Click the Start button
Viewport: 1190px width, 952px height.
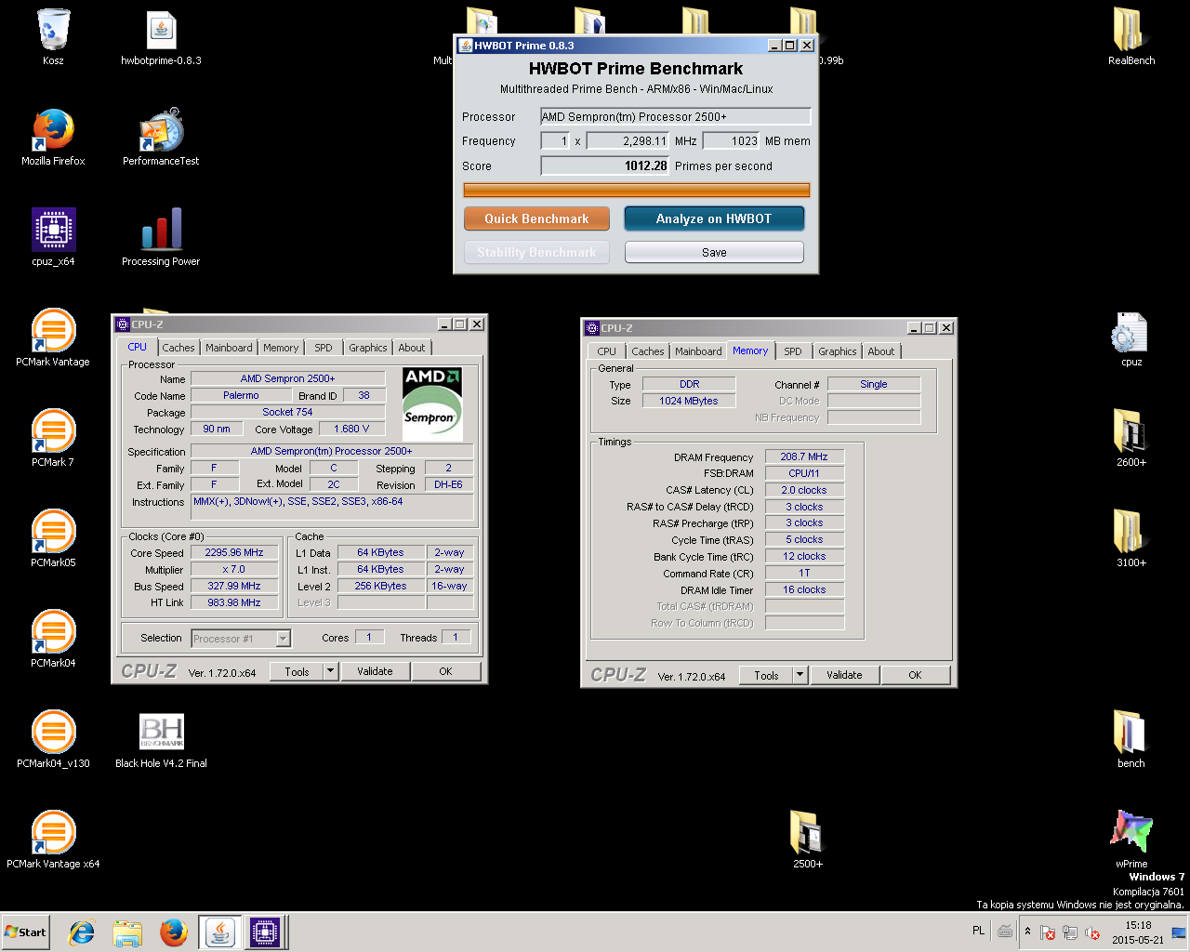(x=25, y=932)
